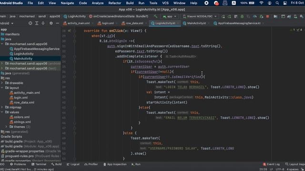Open the App Inspection tool window
The width and height of the screenshot is (305, 171).
pyautogui.click(x=115, y=164)
